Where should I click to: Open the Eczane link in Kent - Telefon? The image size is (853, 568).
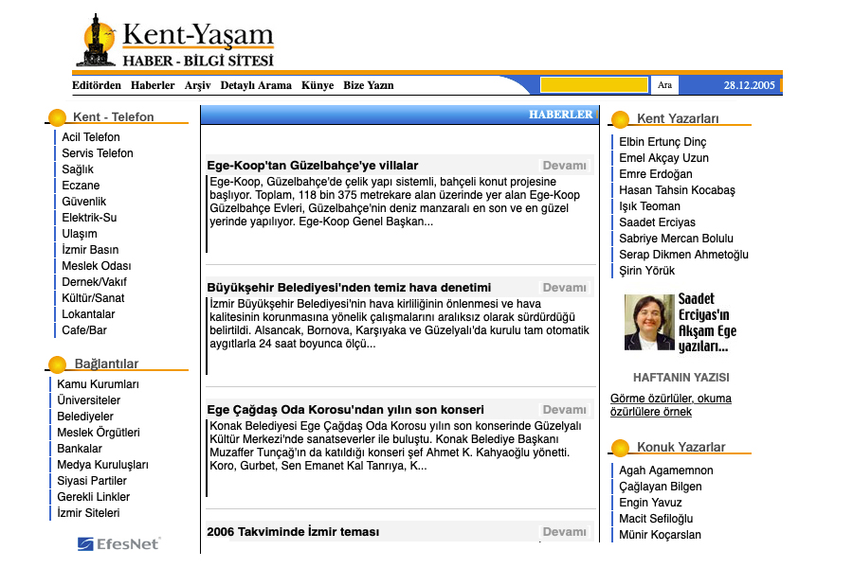tap(81, 186)
